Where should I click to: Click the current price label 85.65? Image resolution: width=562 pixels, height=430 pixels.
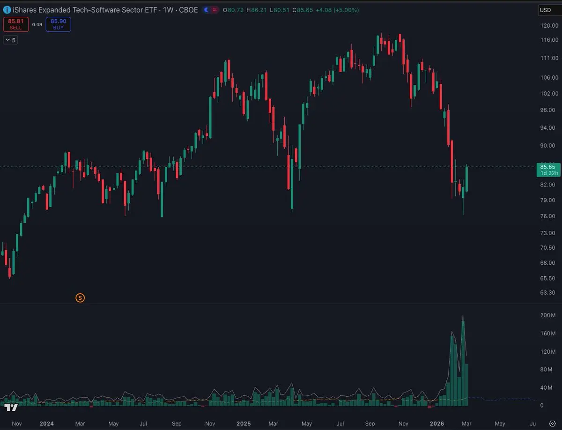coord(547,166)
